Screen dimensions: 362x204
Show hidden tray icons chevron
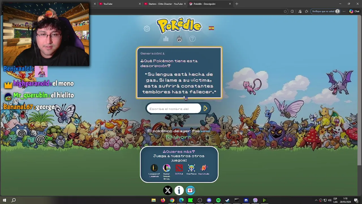click(316, 200)
